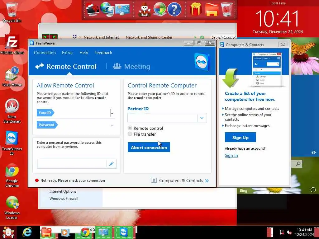Click the Search Control Panel box
This screenshot has height=239, width=319.
[223, 37]
